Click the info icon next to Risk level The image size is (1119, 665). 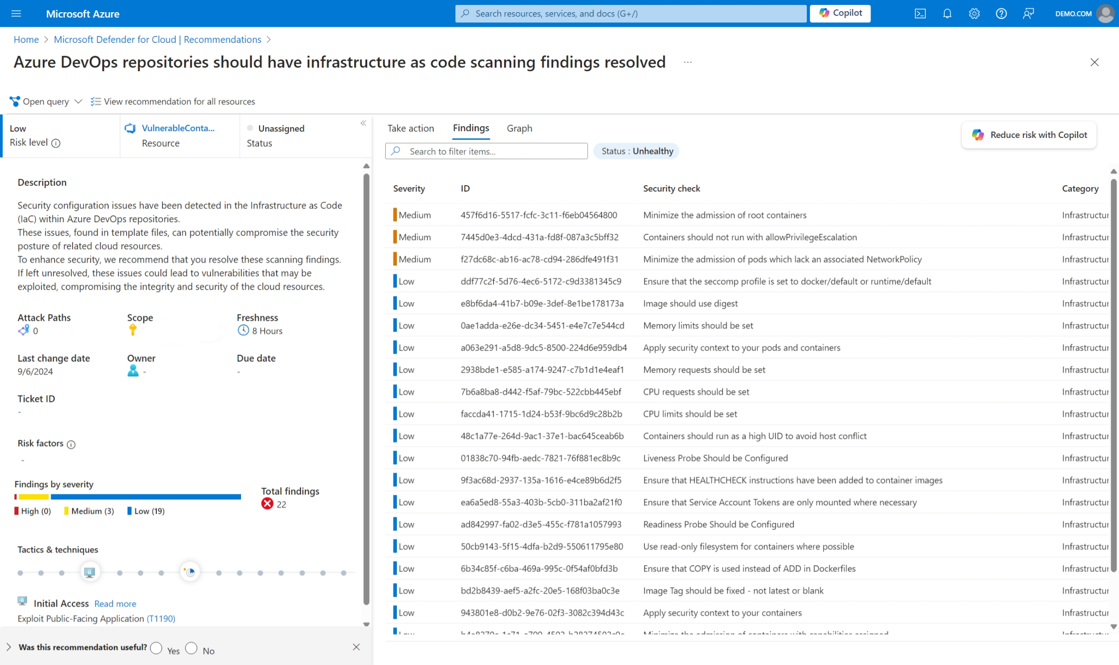pos(56,143)
